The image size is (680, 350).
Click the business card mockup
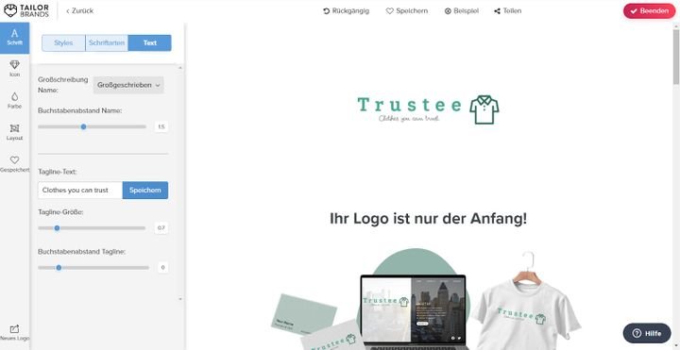304,314
